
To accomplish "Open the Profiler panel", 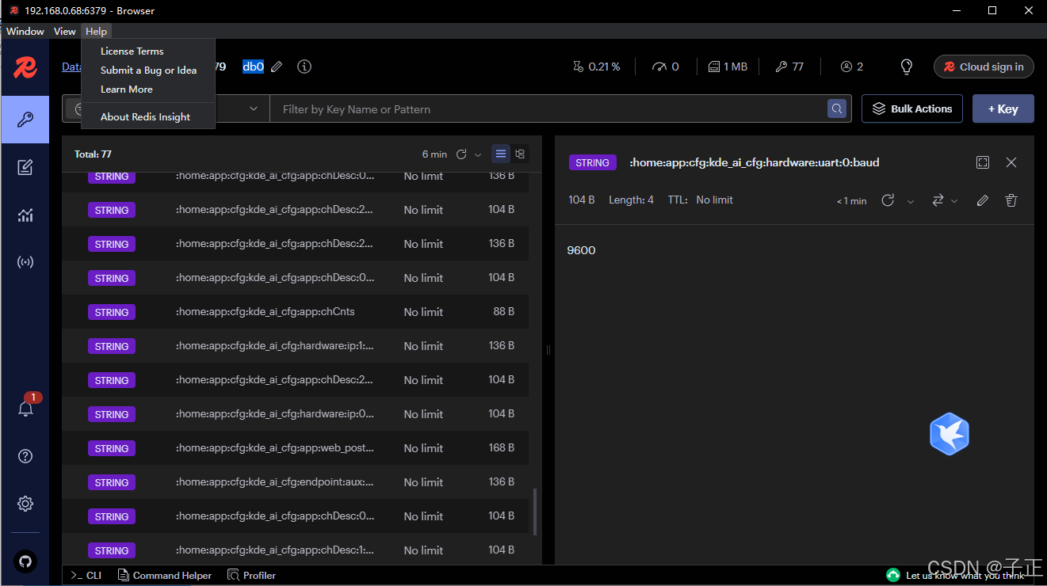I will pyautogui.click(x=252, y=576).
